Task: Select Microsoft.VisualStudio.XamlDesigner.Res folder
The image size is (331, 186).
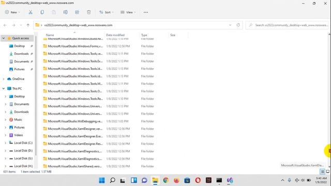Action: coord(75,144)
